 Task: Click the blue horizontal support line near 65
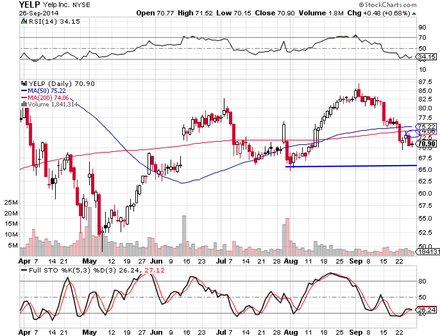351,166
